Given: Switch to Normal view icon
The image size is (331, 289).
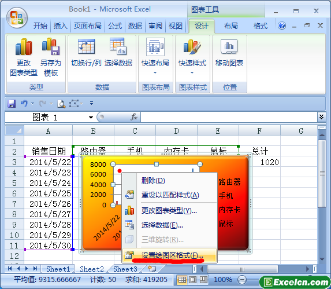Looking at the screenshot, I should 182,280.
